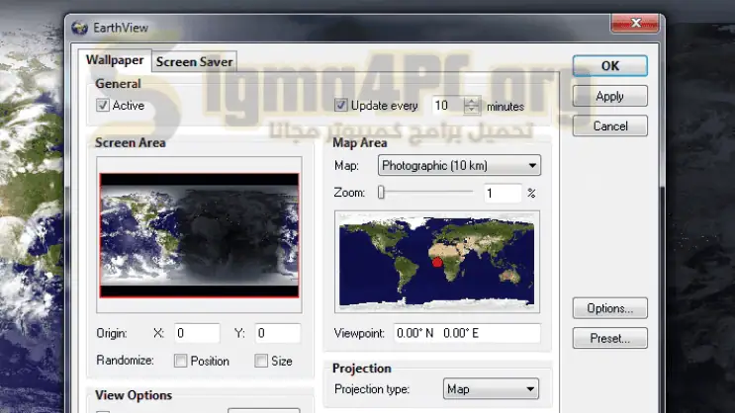Open the Preset... dialog
735x413 pixels.
609,338
